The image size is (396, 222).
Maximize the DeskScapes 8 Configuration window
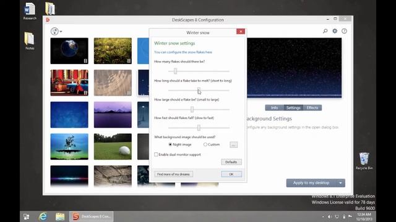[x=335, y=19]
